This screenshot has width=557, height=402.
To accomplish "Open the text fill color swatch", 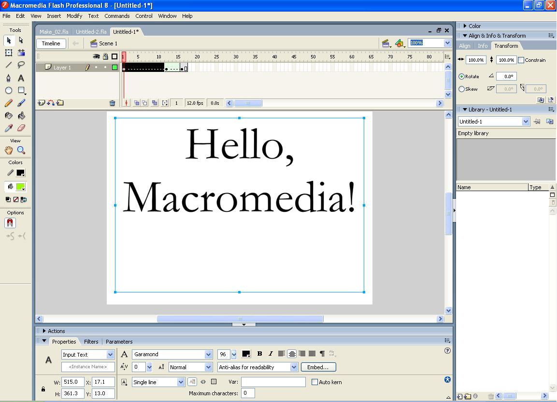I will (246, 354).
